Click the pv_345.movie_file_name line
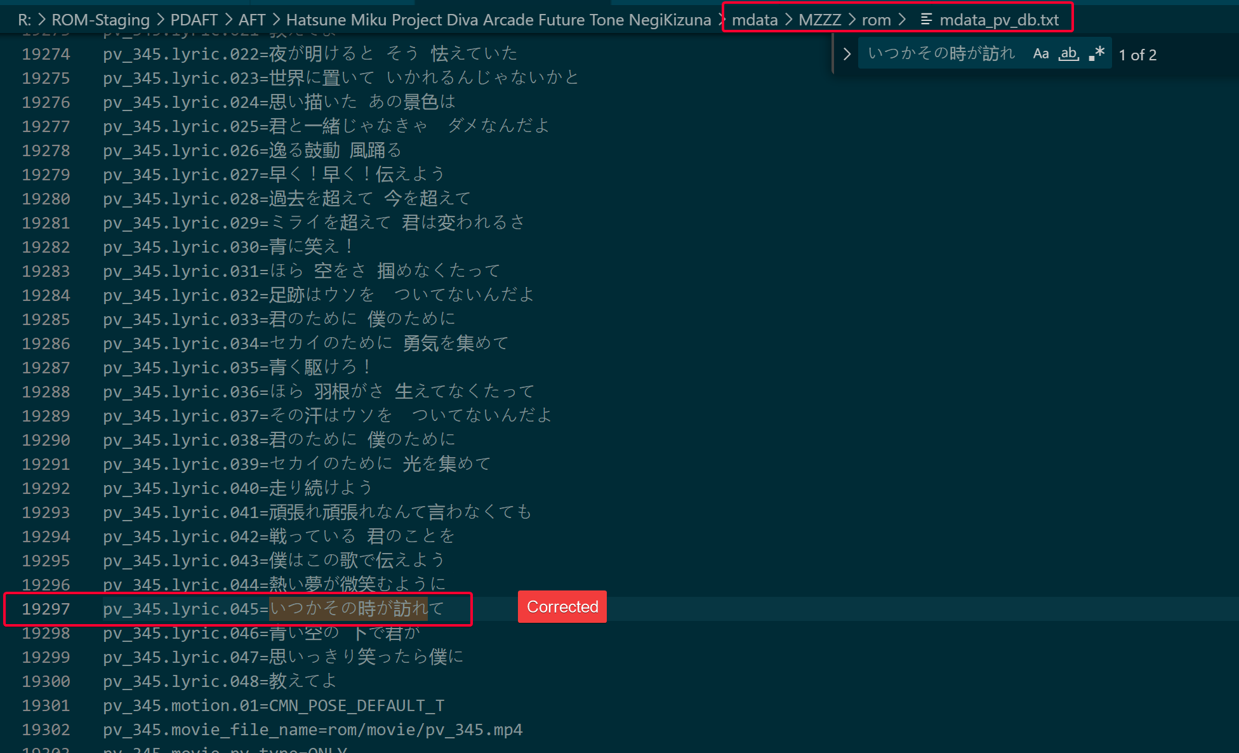Image resolution: width=1239 pixels, height=753 pixels. [313, 730]
